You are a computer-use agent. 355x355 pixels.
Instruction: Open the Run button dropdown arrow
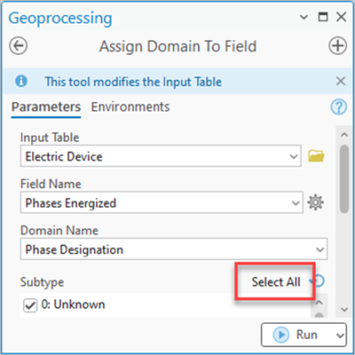(x=340, y=335)
